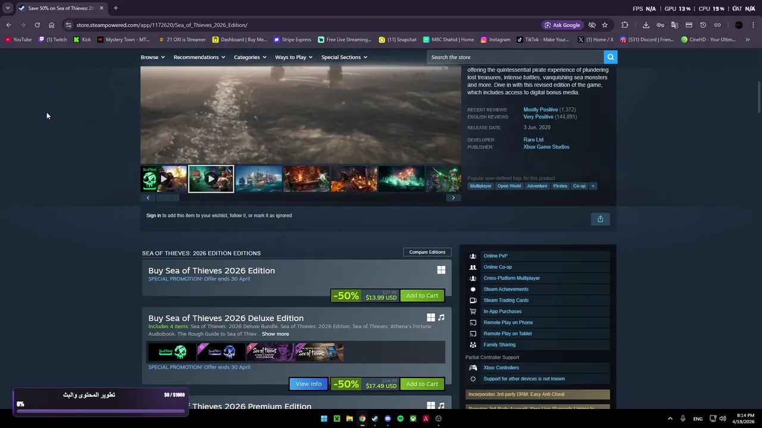Viewport: 762px width, 428px height.
Task: Click View info for Deluxe Edition
Action: point(308,384)
